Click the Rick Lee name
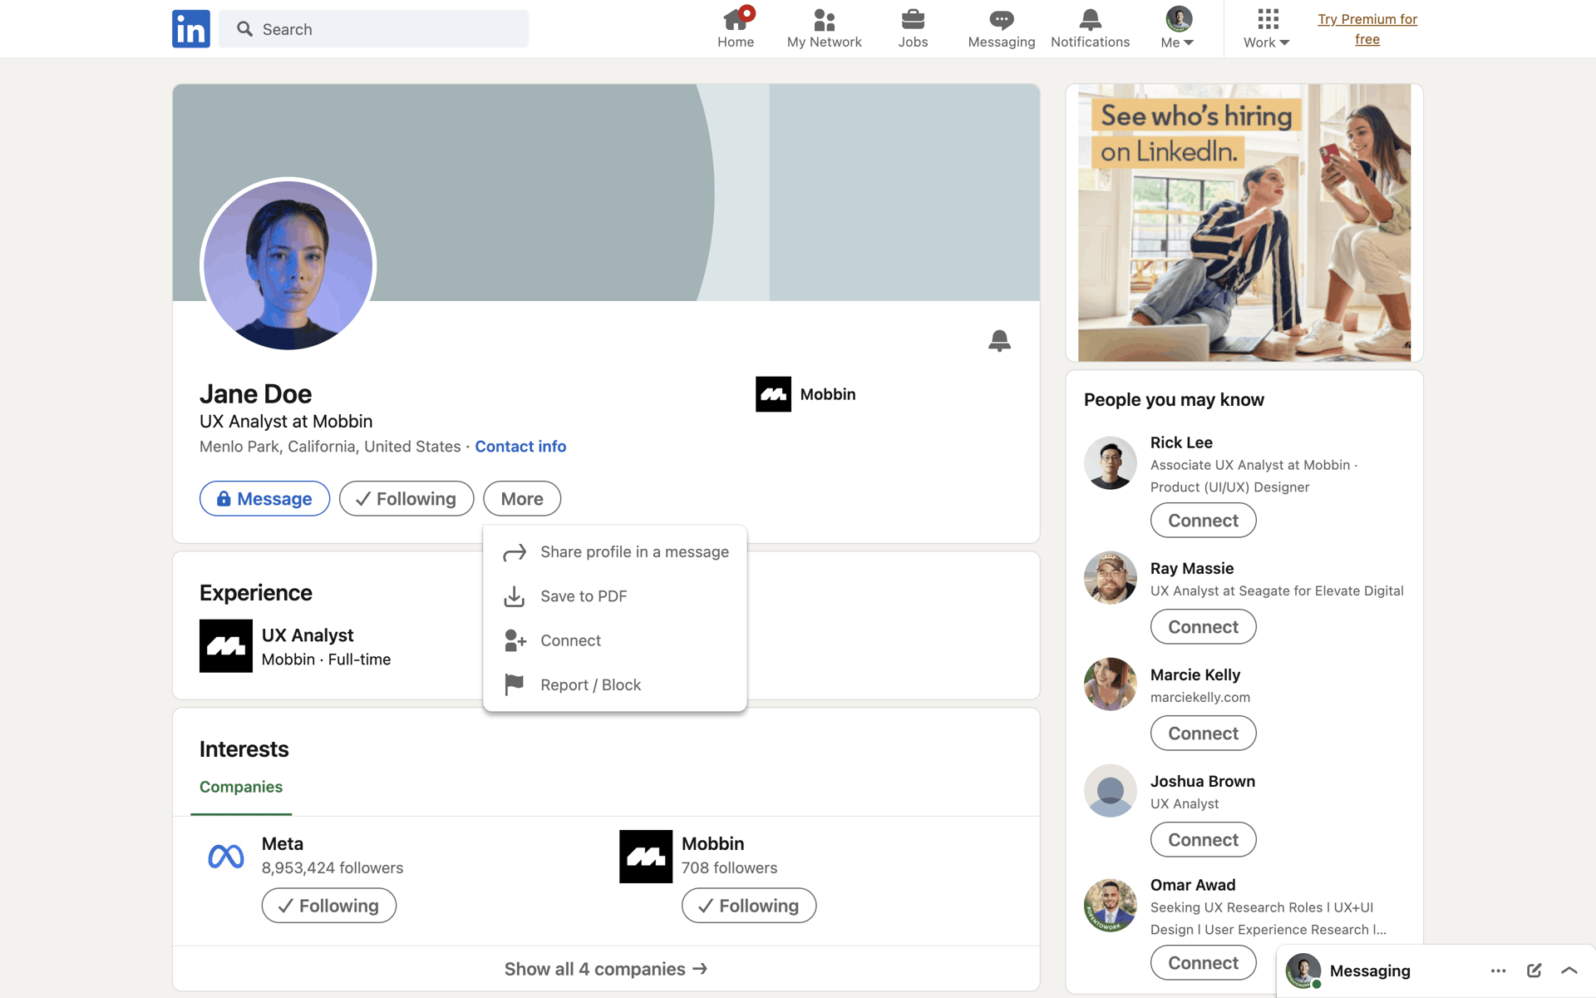The image size is (1596, 998). [1181, 442]
